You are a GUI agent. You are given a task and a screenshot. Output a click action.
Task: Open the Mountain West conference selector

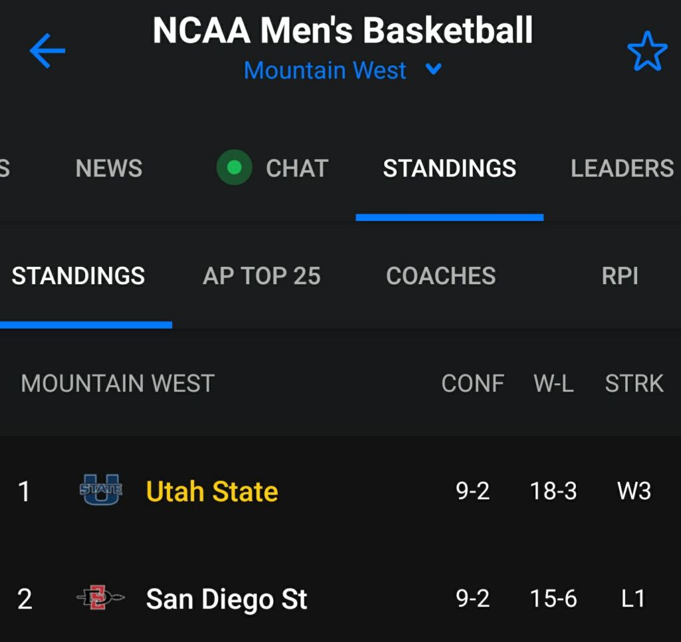[325, 70]
